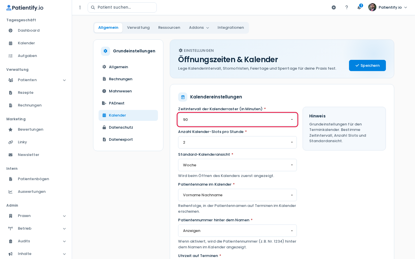Open Allgemein in Grundeinstellungen menu
This screenshot has width=415, height=259.
[x=128, y=67]
